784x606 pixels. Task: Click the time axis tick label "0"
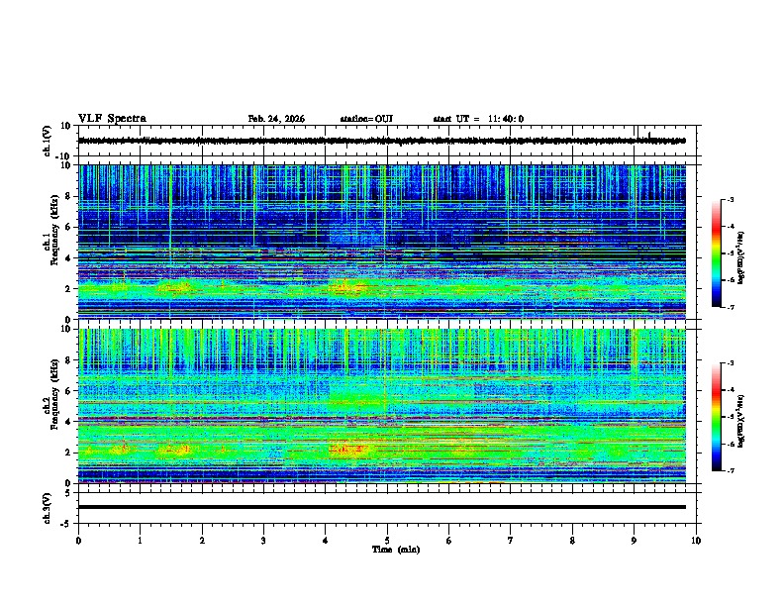78,541
